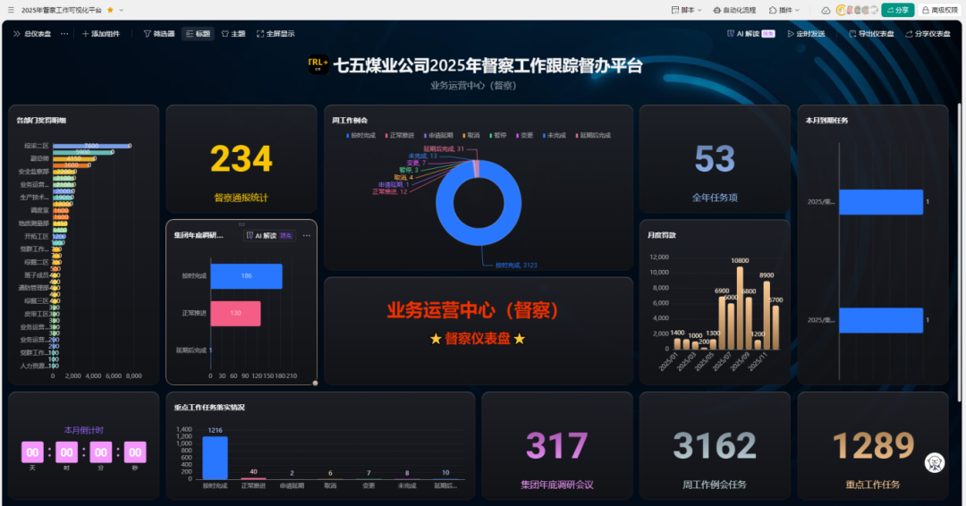Click the green 分享 share button
The image size is (966, 506).
point(897,10)
